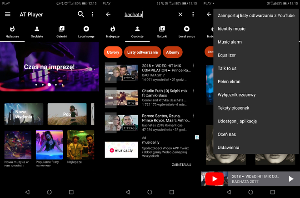This screenshot has height=198, width=300.
Task: Open the hamburger menu in AT Player
Action: 7,15
